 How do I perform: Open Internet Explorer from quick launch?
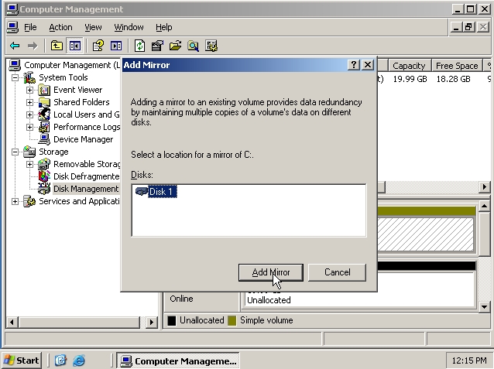click(x=79, y=360)
